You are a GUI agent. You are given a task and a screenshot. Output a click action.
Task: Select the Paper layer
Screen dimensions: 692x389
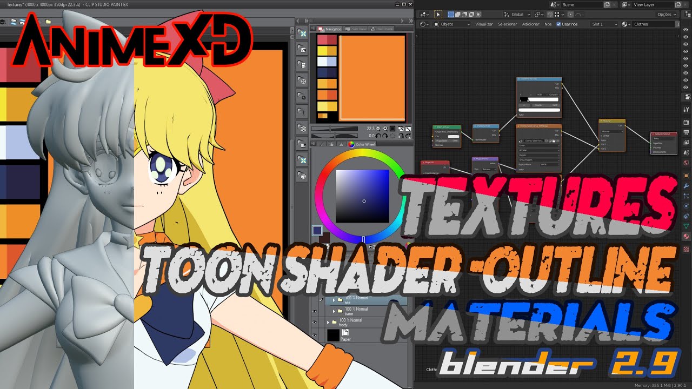[x=367, y=336]
